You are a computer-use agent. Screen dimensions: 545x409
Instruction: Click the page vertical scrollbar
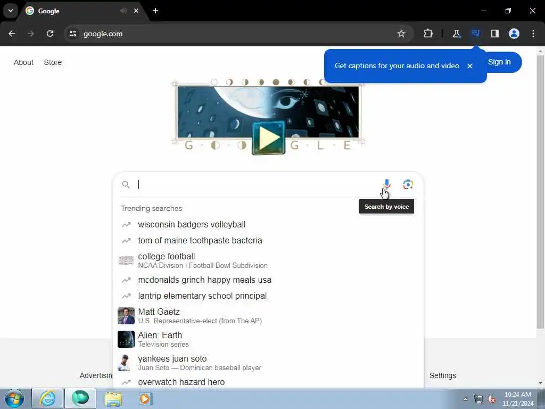click(x=540, y=191)
